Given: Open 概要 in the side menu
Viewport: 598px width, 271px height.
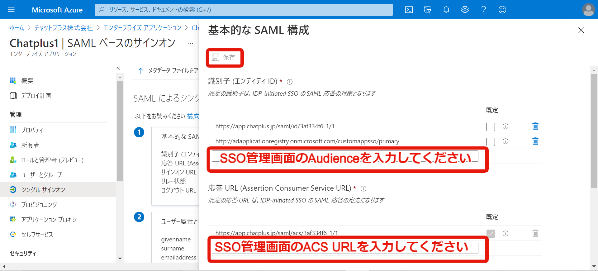Looking at the screenshot, I should point(27,81).
